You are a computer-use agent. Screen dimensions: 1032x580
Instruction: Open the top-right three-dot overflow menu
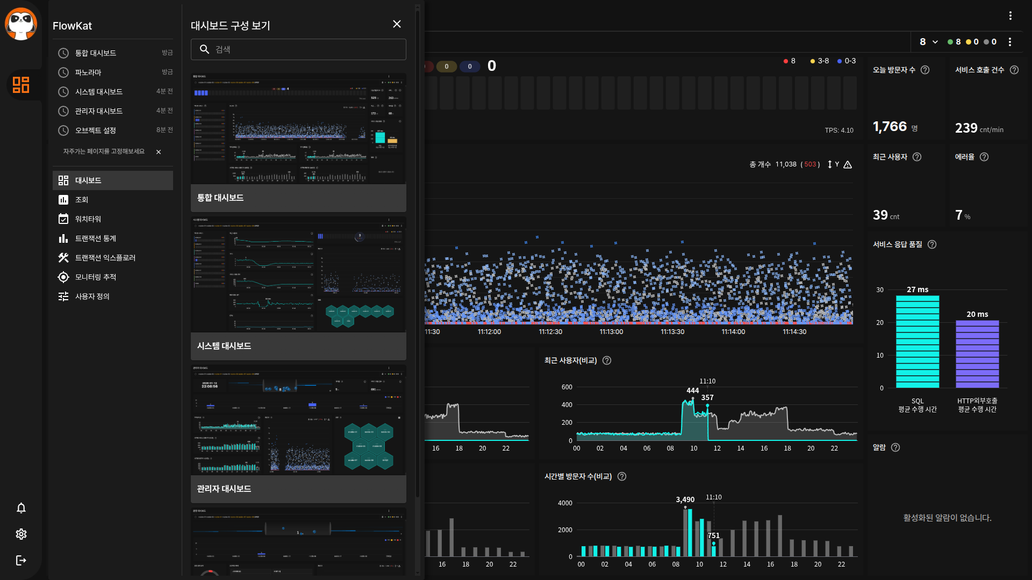pyautogui.click(x=1010, y=16)
